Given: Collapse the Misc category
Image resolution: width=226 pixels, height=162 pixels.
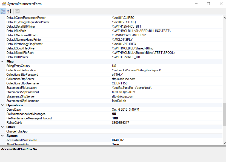Looking at the screenshot, I should 2,61.
